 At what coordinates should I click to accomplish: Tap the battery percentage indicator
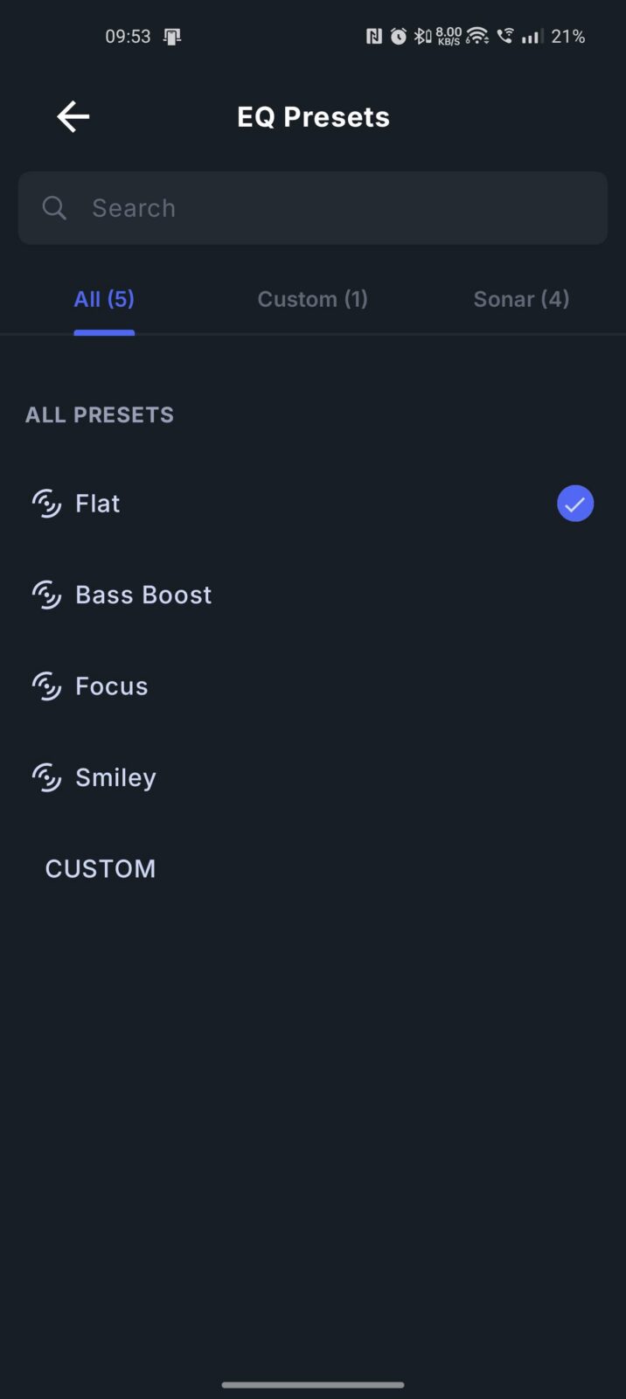coord(567,36)
